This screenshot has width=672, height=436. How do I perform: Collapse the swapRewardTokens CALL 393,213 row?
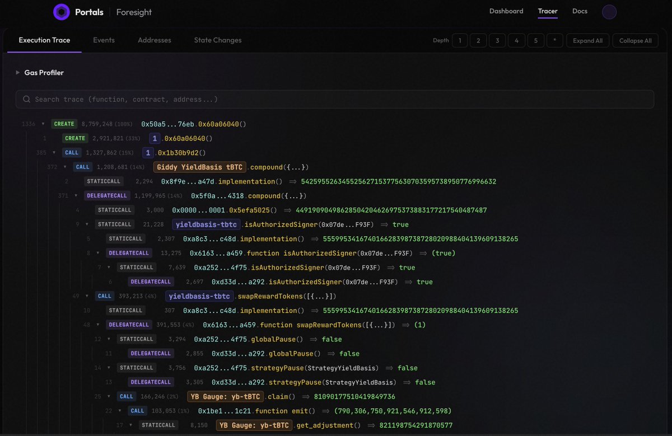click(x=87, y=296)
